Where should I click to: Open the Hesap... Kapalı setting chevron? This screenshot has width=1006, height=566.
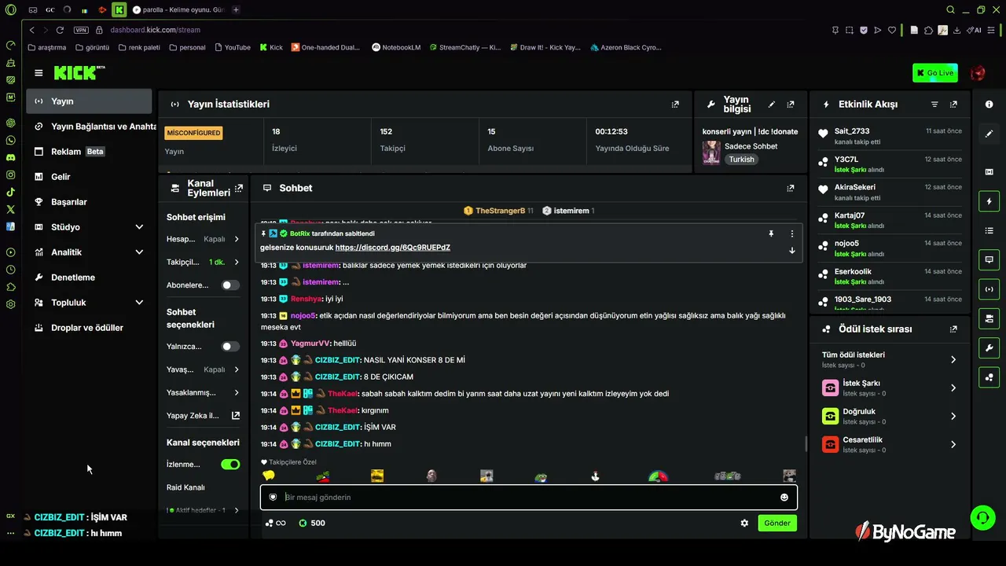click(x=237, y=239)
